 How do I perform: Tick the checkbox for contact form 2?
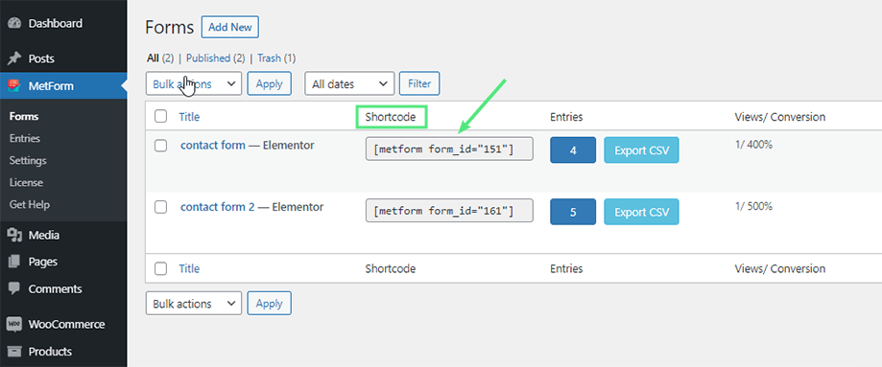161,207
